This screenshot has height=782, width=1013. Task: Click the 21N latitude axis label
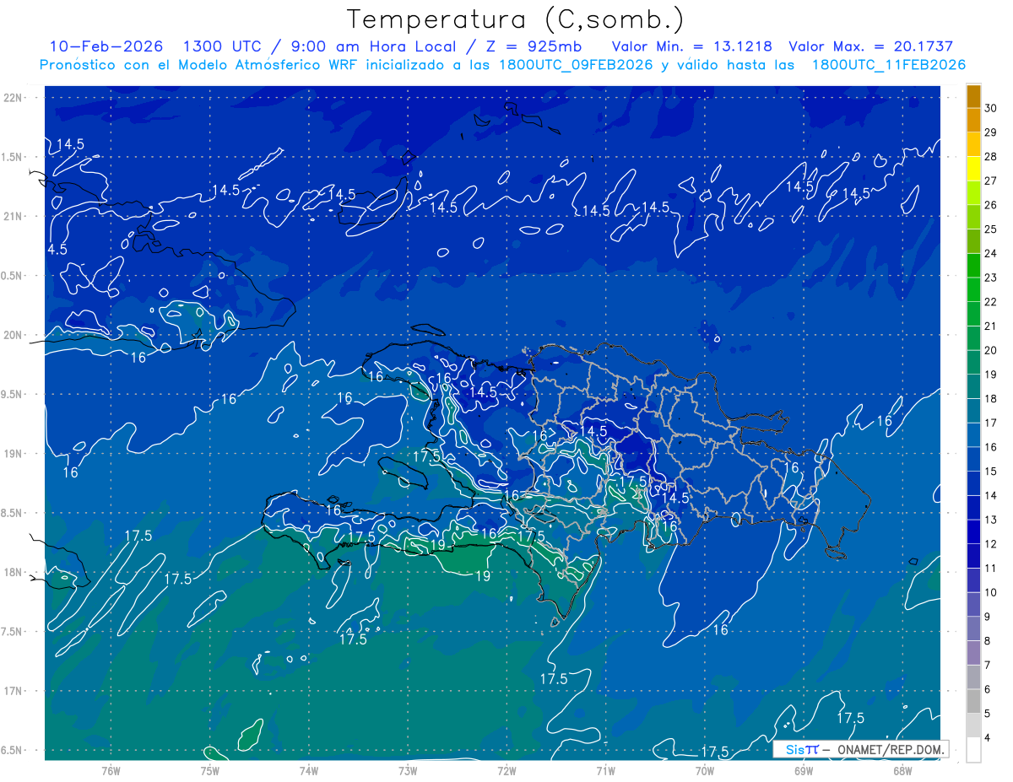tap(14, 216)
